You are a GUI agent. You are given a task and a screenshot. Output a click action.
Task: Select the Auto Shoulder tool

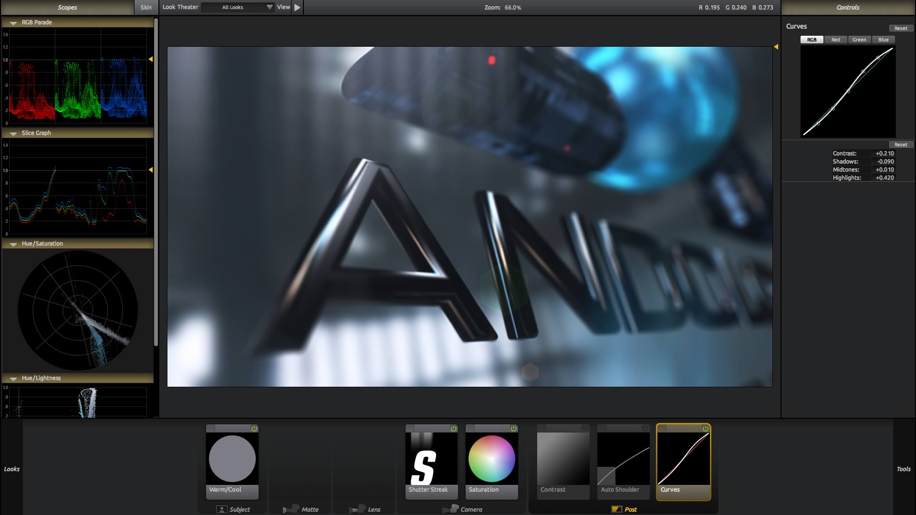point(623,459)
